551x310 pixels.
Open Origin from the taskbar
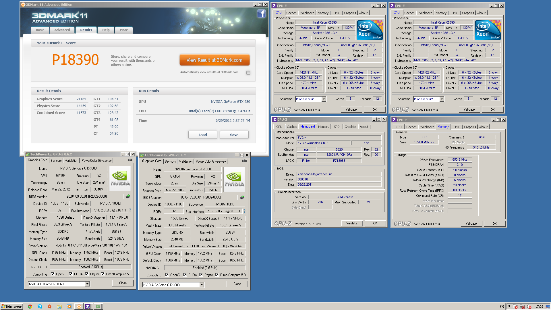click(49, 307)
